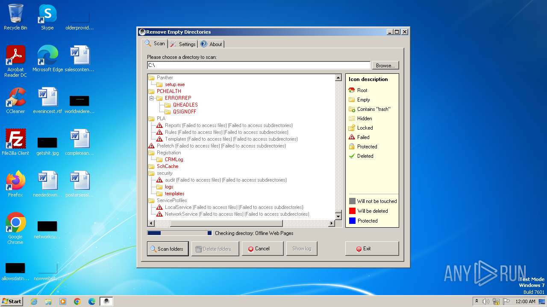
Task: Click 'Checking directory: Offline Web Pages' status text
Action: click(x=254, y=233)
